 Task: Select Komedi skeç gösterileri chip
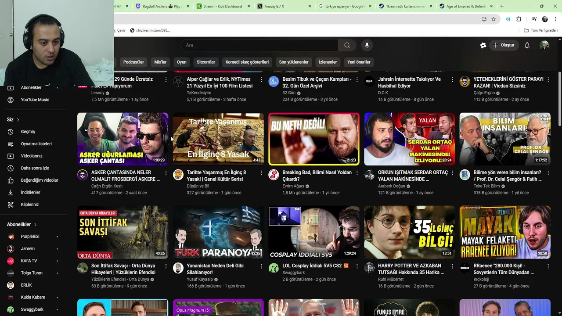[x=247, y=62]
